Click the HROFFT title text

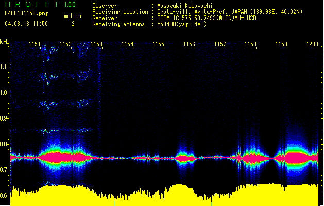point(32,4)
